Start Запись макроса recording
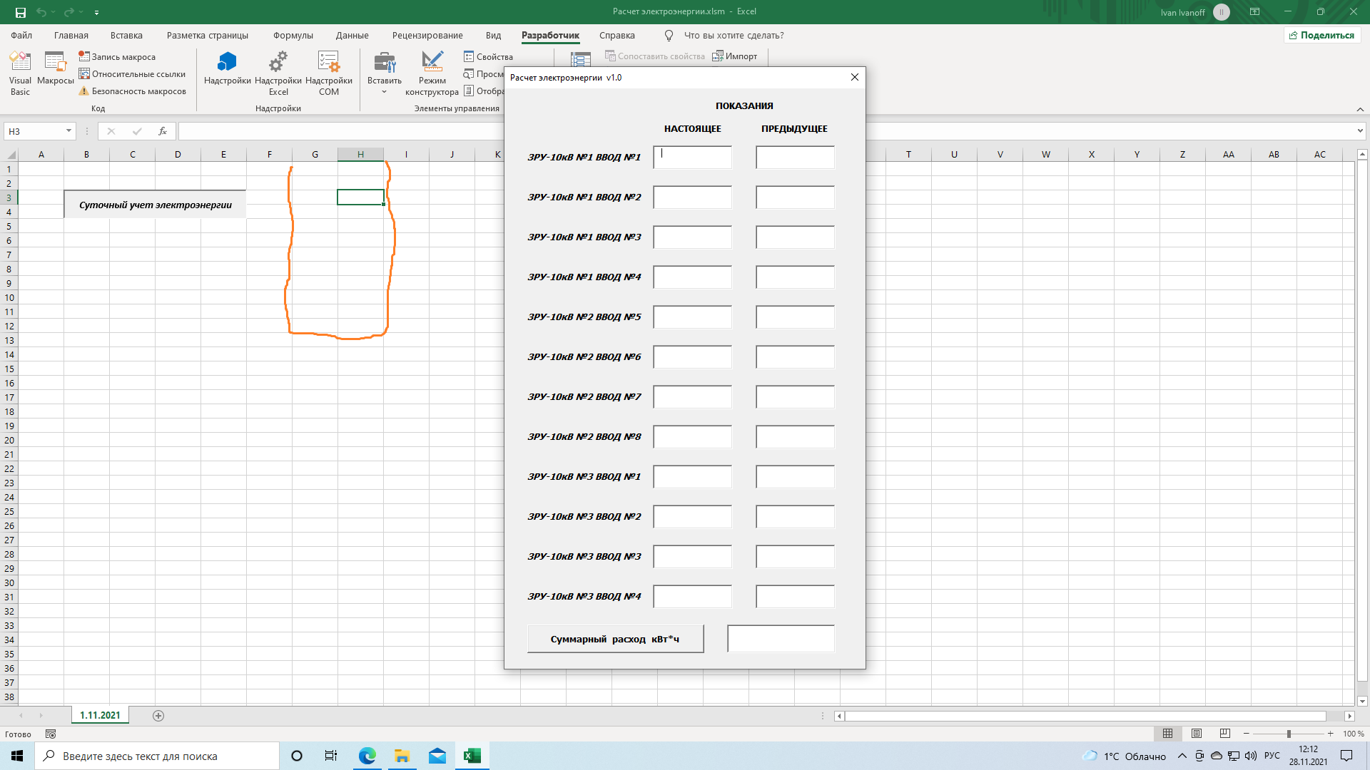The height and width of the screenshot is (770, 1370). point(117,56)
